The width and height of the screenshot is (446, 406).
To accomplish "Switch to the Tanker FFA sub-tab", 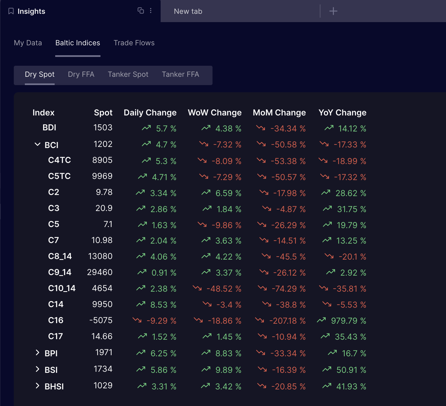I will pos(180,74).
